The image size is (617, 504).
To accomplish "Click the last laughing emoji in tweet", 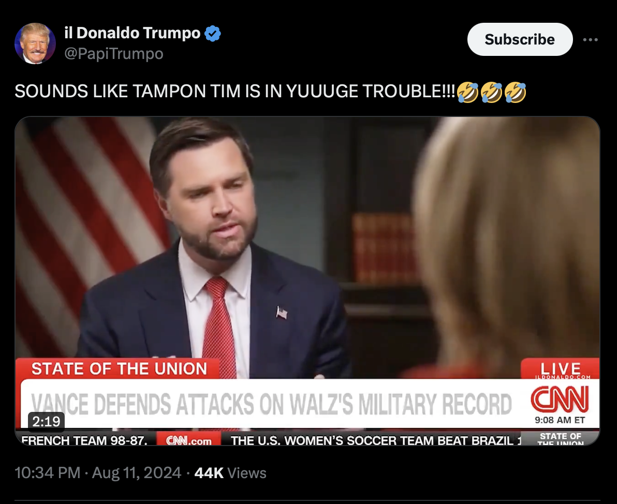I will click(515, 92).
